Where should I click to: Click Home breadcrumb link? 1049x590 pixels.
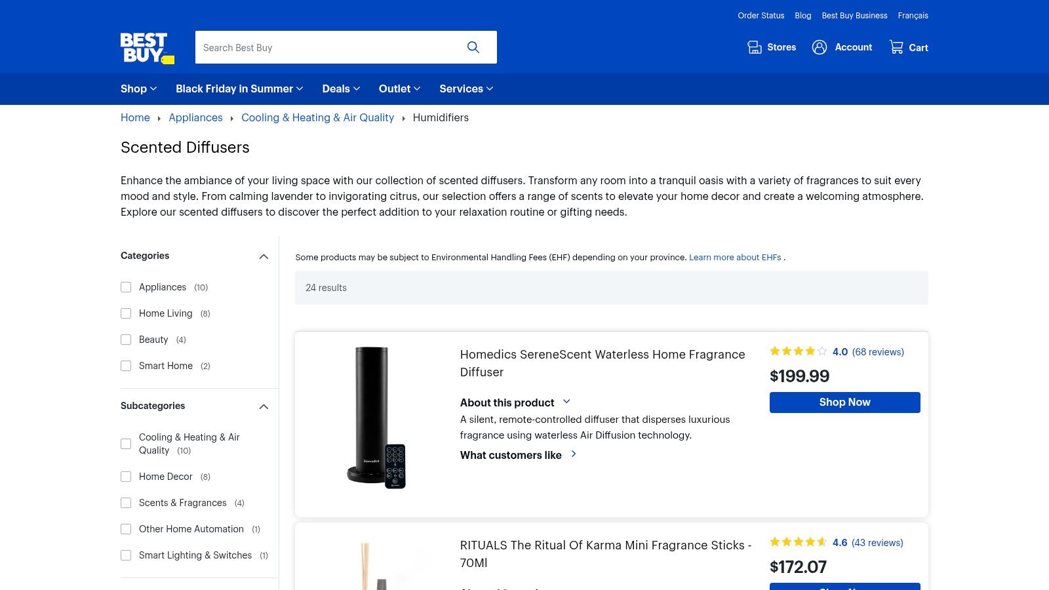(135, 117)
